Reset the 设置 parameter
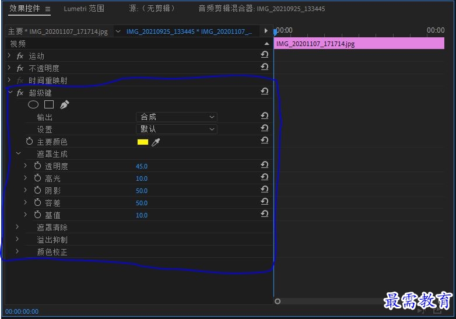 (x=264, y=128)
